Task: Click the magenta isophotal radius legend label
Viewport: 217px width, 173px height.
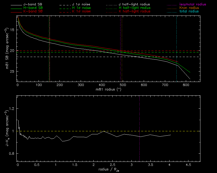Action: point(192,5)
